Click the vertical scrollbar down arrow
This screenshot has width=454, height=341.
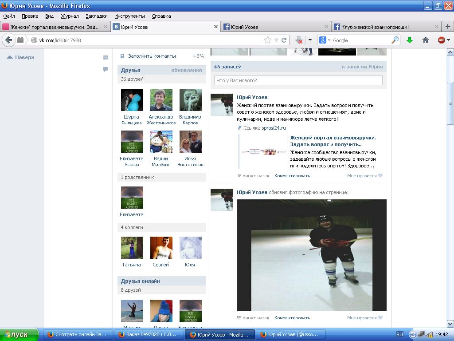[x=450, y=324]
